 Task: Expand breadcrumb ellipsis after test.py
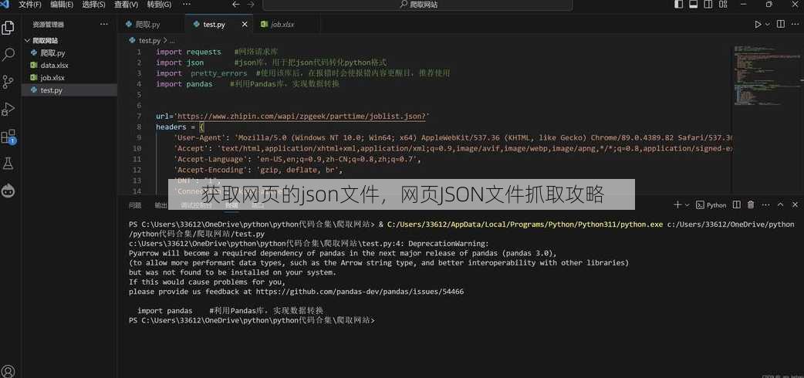pyautogui.click(x=172, y=40)
